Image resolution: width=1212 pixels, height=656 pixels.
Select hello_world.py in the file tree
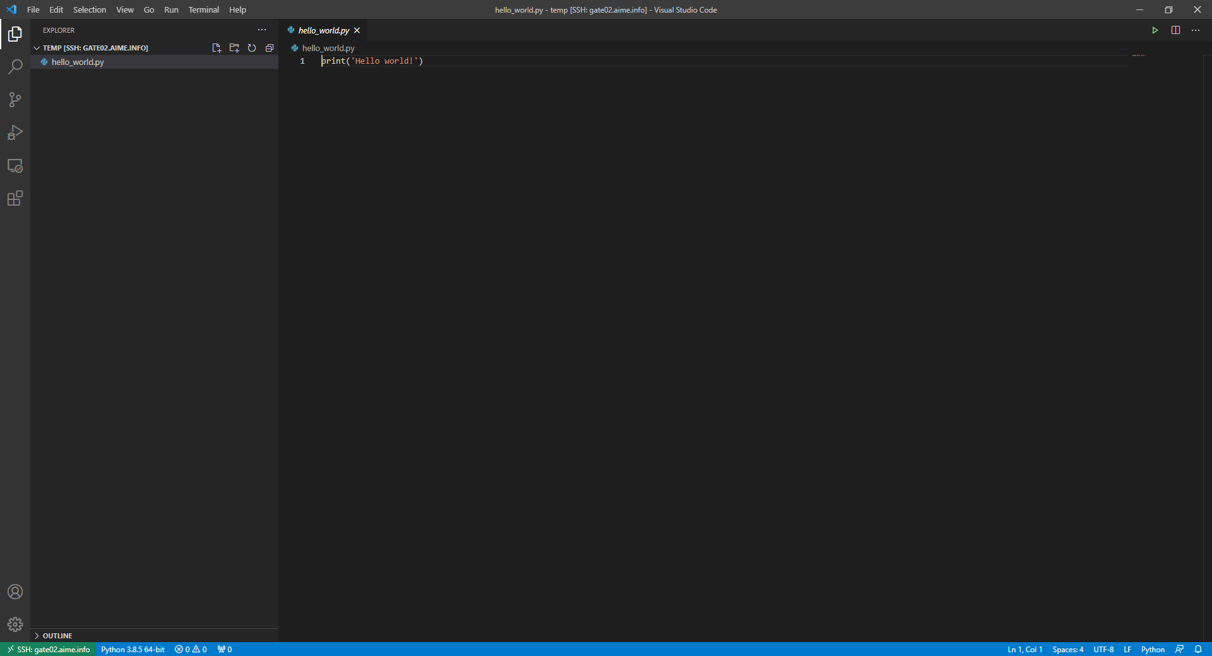[154, 62]
